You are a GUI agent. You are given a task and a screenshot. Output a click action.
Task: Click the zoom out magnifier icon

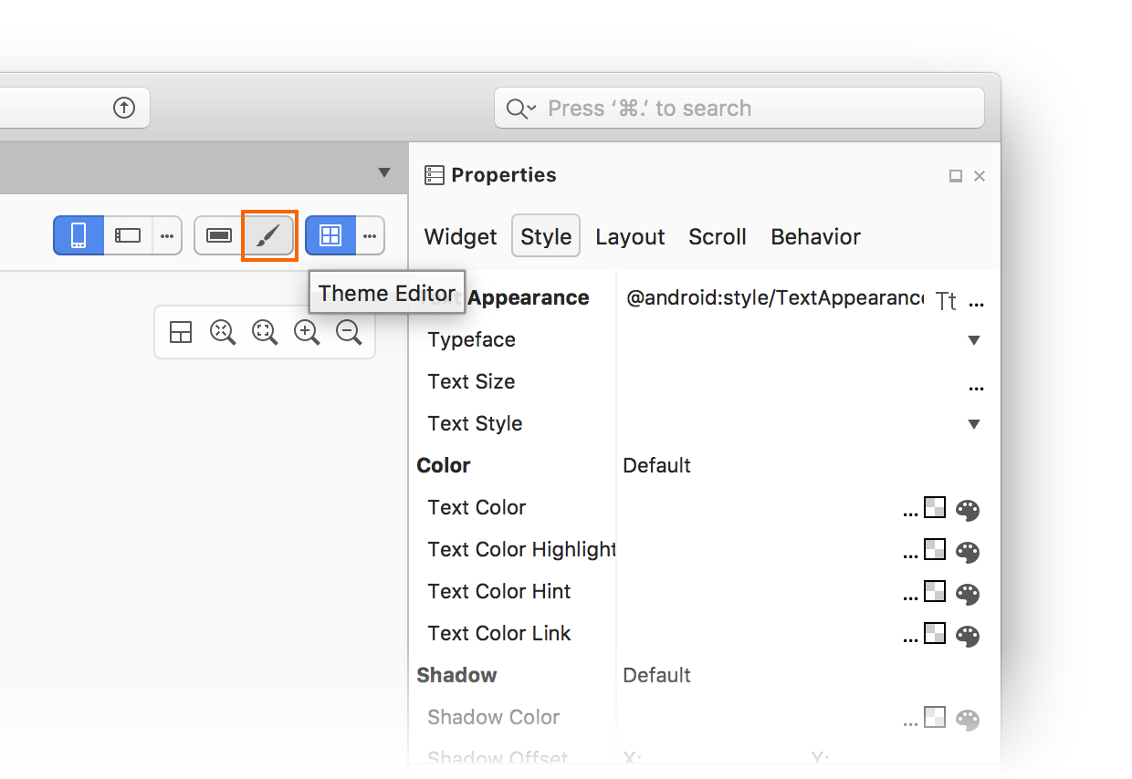(x=349, y=332)
